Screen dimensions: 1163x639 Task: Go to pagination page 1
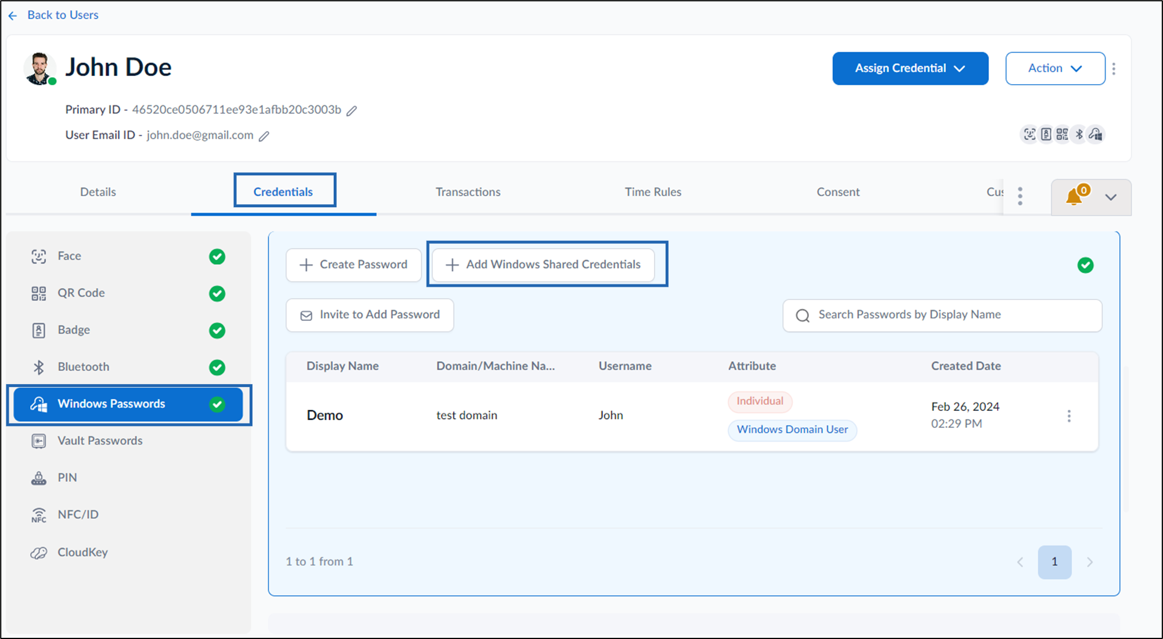[x=1054, y=562]
